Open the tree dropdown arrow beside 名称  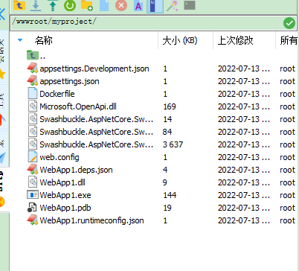tap(20, 40)
